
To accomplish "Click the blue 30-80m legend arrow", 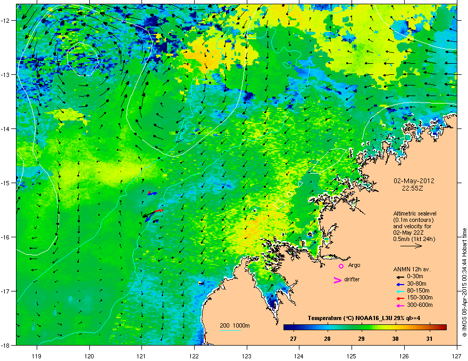I will [x=400, y=284].
